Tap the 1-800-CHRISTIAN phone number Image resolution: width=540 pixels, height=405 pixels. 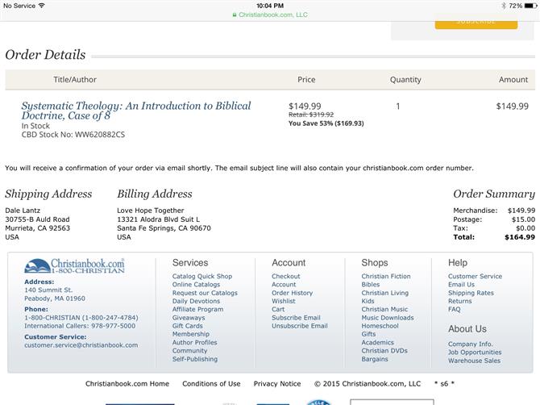(x=81, y=317)
